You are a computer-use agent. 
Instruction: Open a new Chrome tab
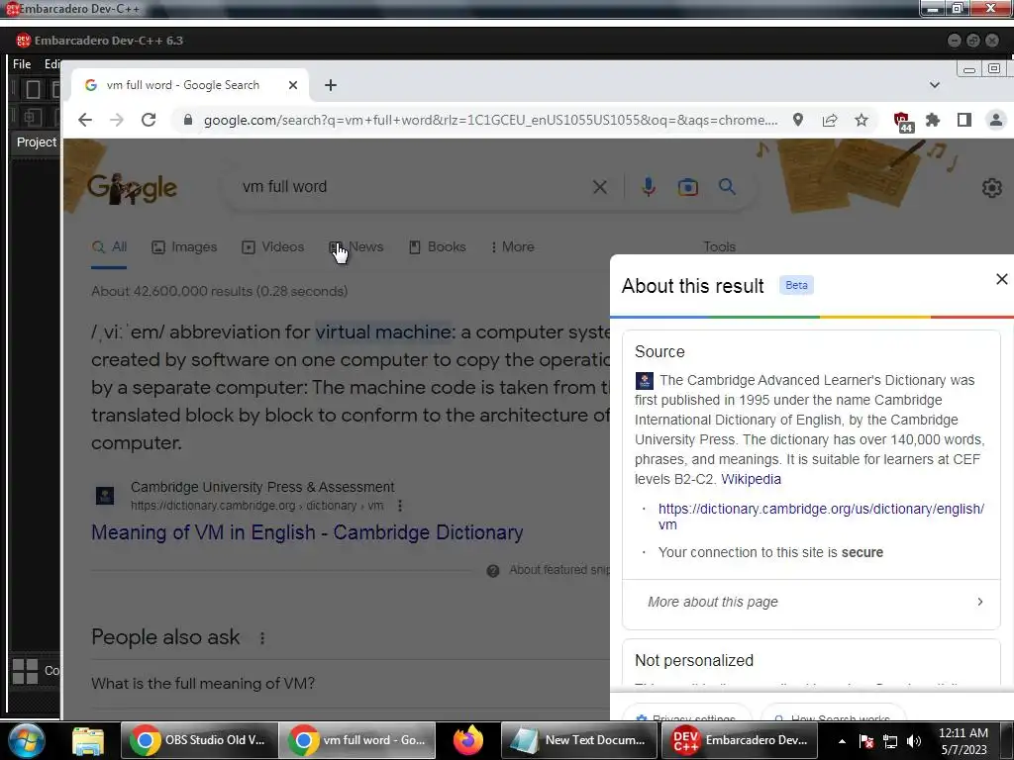(x=331, y=85)
